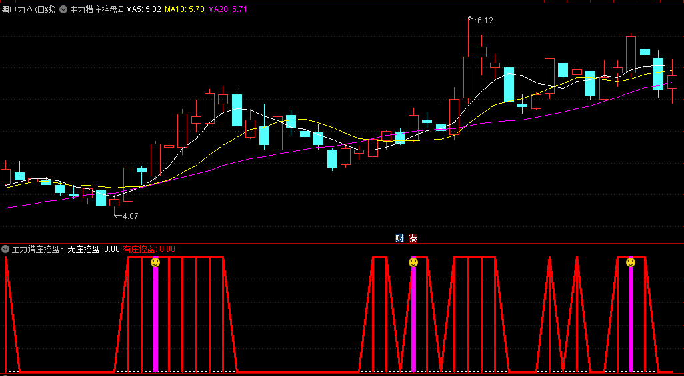Open the dropdown next to 主力猎庄控盘Z
This screenshot has height=376, width=684.
coord(63,9)
